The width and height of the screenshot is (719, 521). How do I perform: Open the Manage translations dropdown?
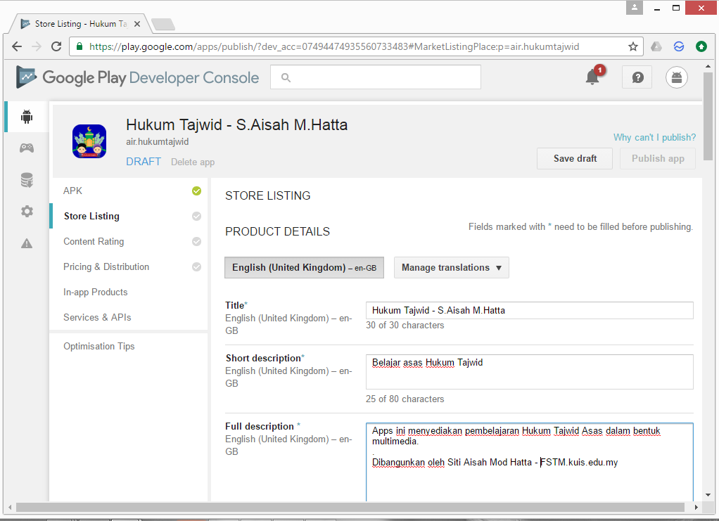(x=451, y=268)
